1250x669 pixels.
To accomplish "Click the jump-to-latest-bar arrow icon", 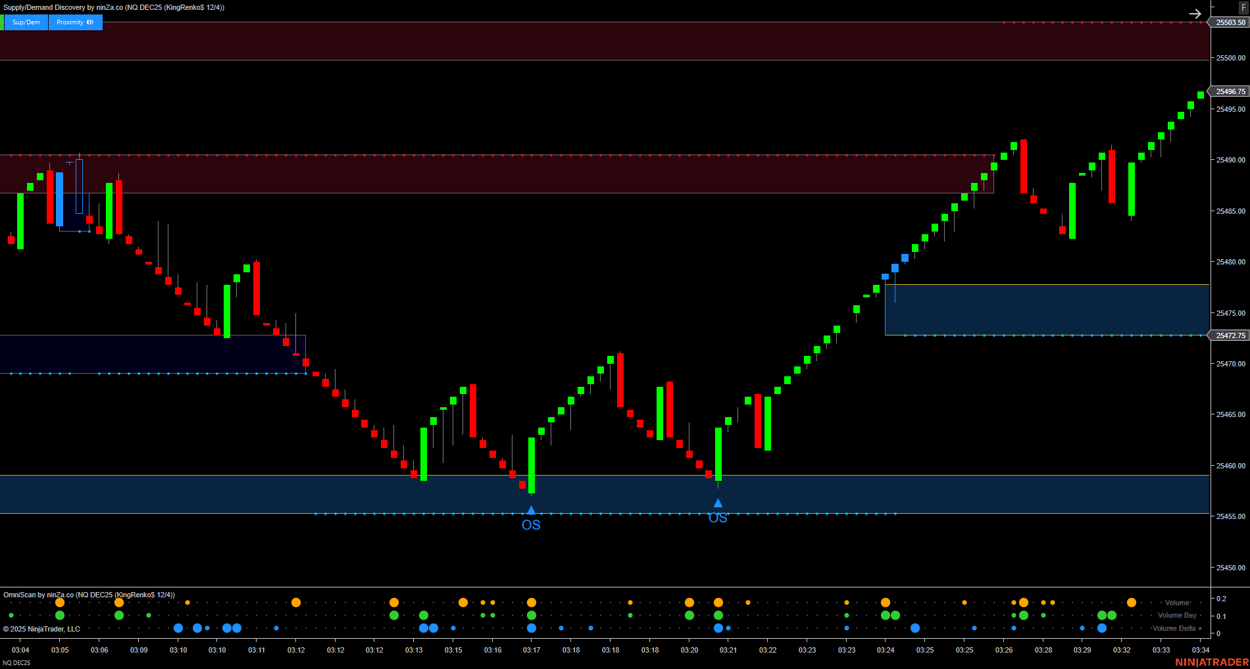I will pyautogui.click(x=1195, y=13).
